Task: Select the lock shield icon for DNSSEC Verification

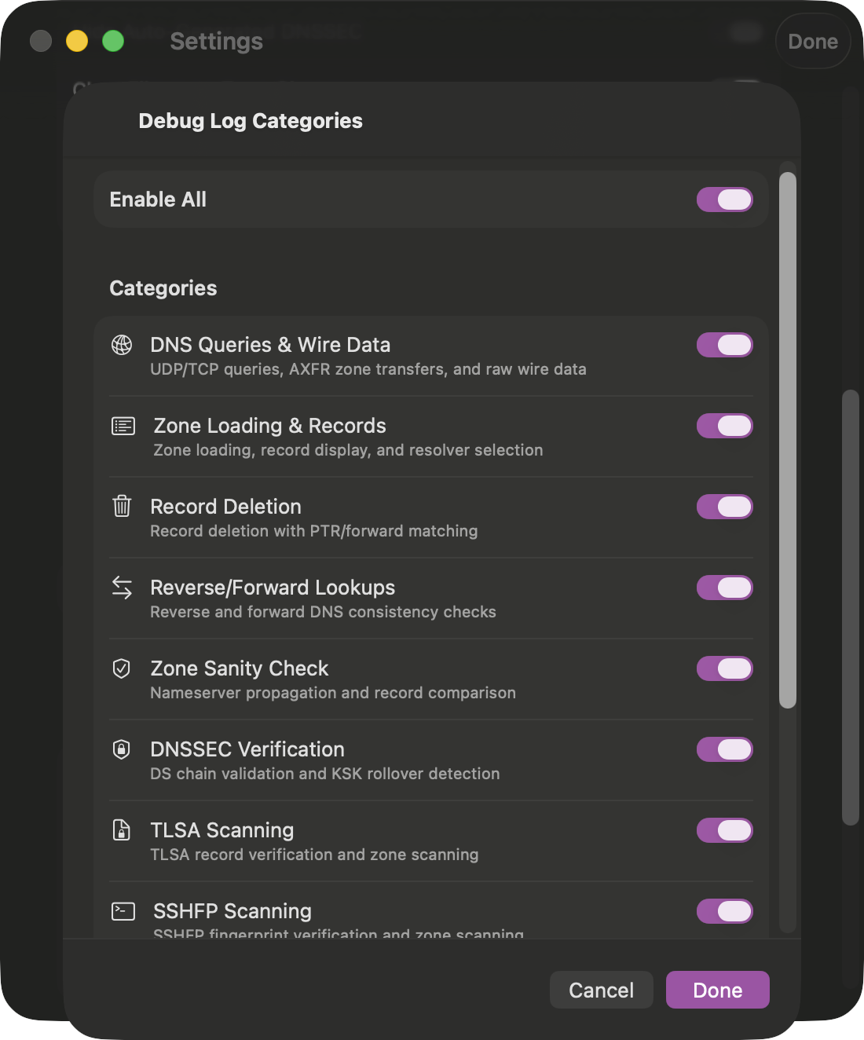Action: pyautogui.click(x=122, y=749)
